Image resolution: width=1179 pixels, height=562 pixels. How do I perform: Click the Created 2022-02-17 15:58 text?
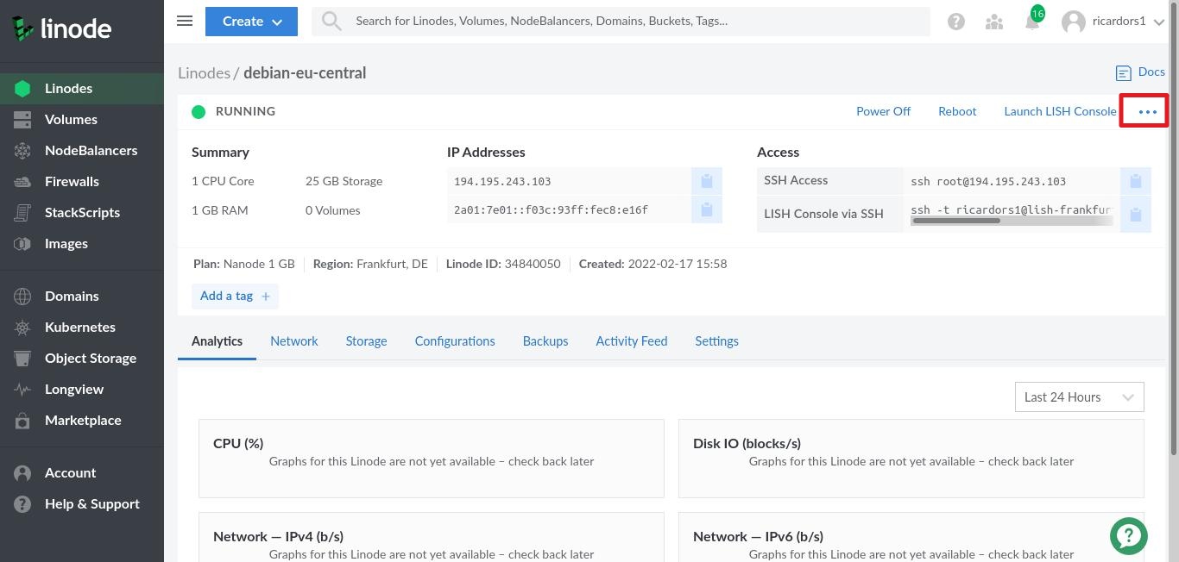pyautogui.click(x=653, y=264)
